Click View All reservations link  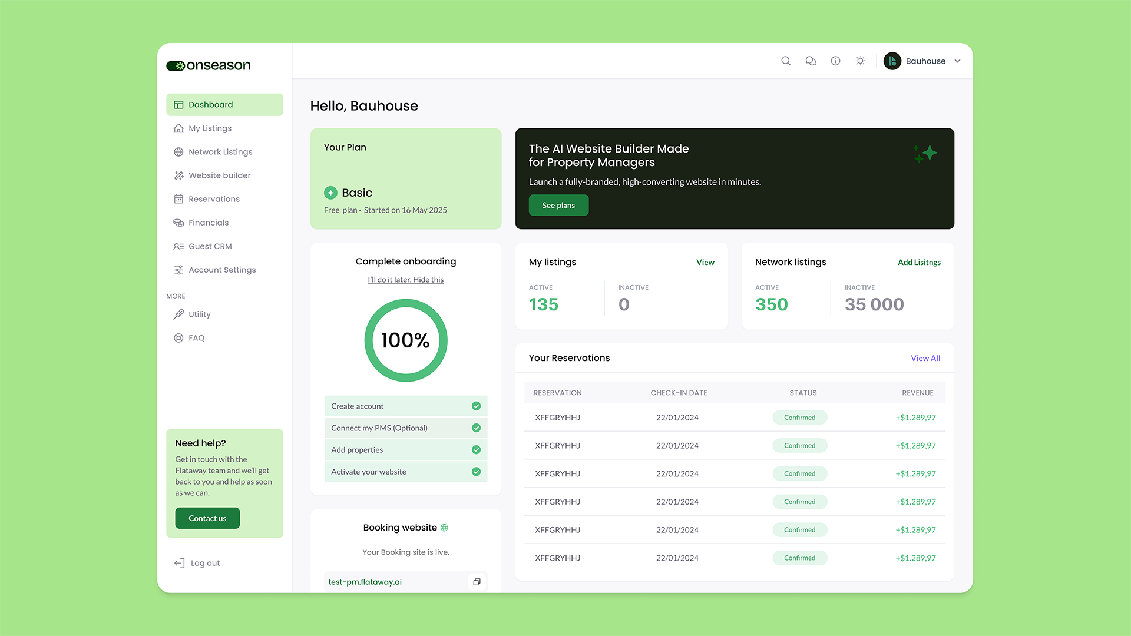coord(925,358)
